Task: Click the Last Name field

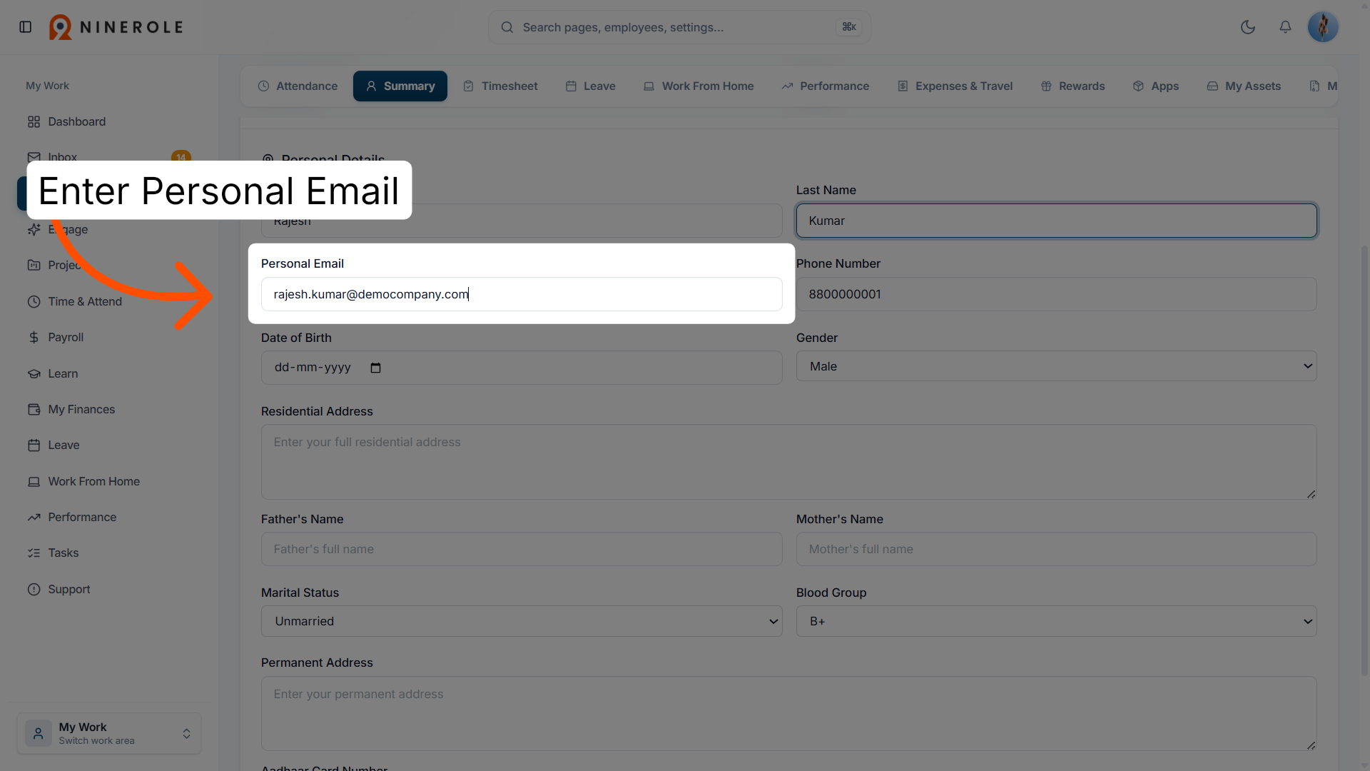Action: pos(1056,221)
